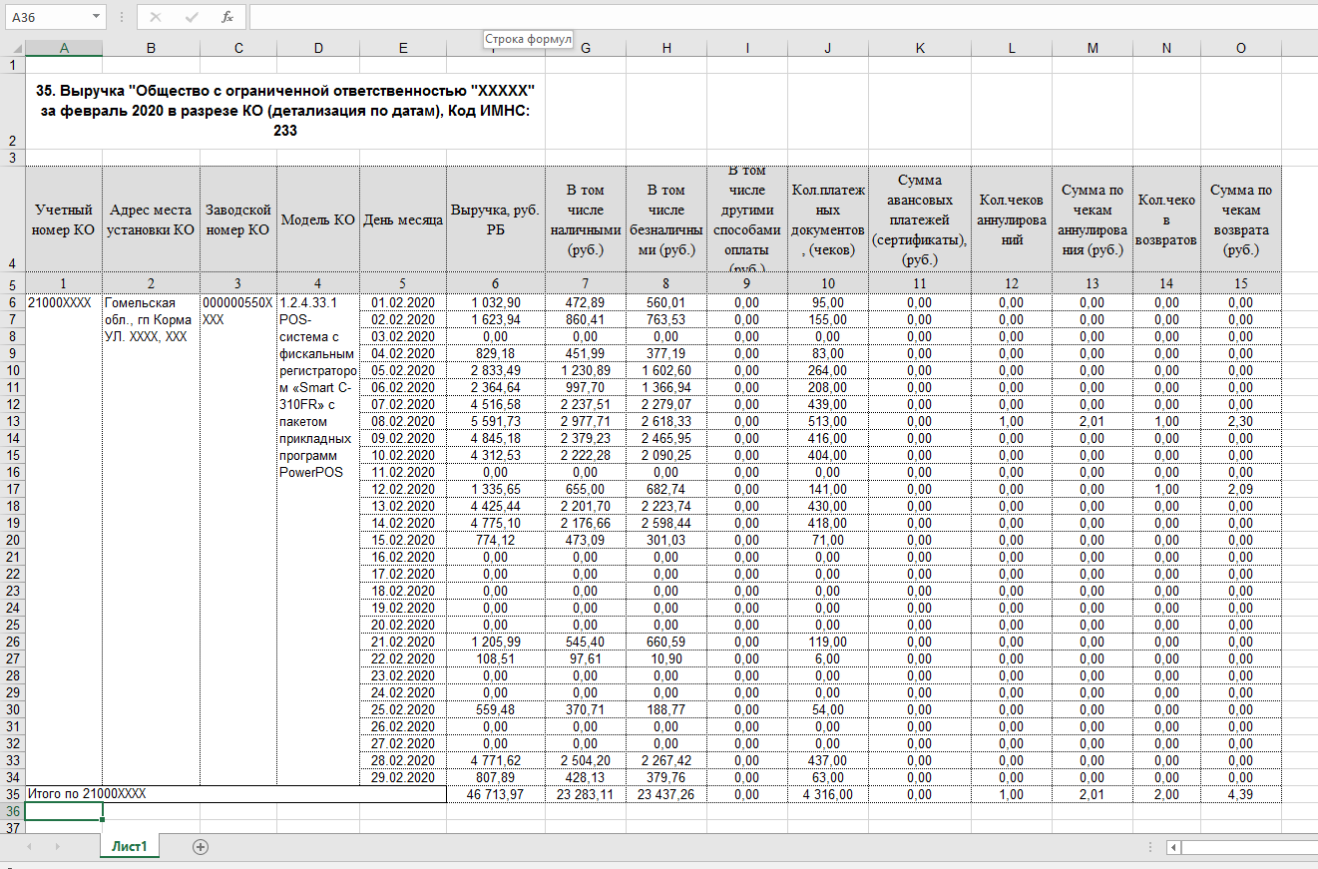Select the refund amount cell 2,30

point(1241,421)
